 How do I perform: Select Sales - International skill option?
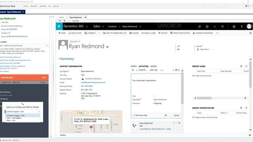(23, 118)
